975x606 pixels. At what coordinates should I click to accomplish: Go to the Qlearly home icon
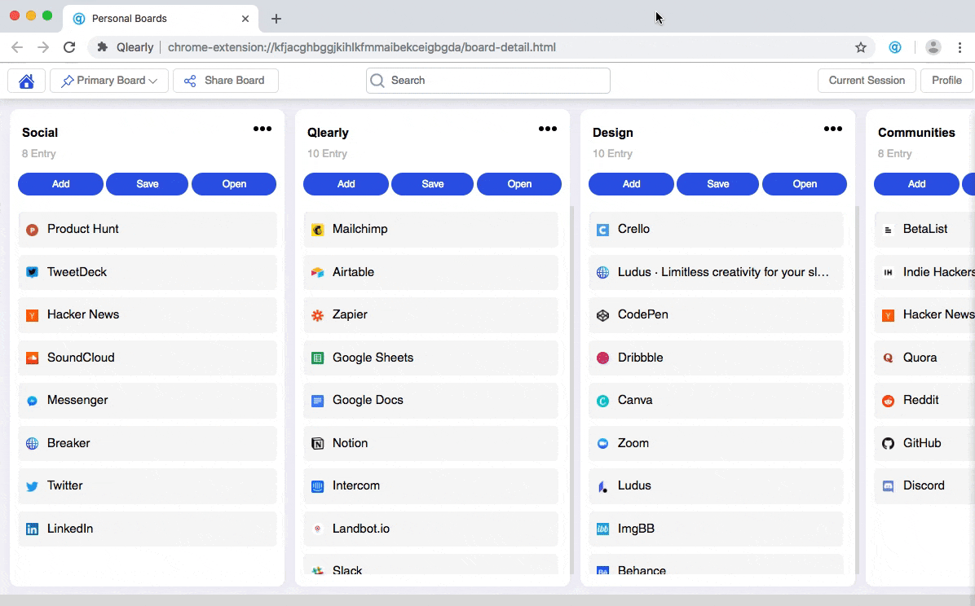26,81
